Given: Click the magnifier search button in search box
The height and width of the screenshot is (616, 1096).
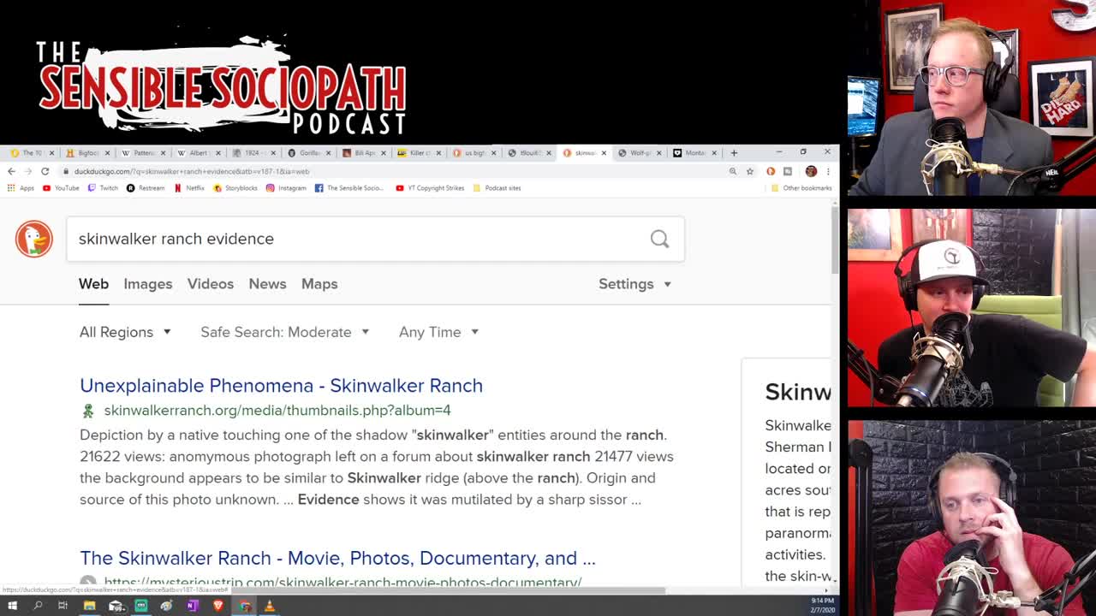Looking at the screenshot, I should pyautogui.click(x=659, y=239).
